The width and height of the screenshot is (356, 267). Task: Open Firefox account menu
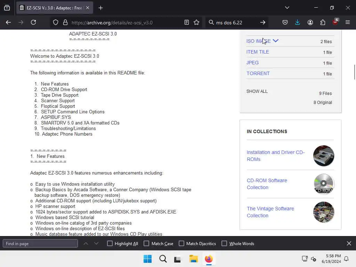click(x=310, y=23)
